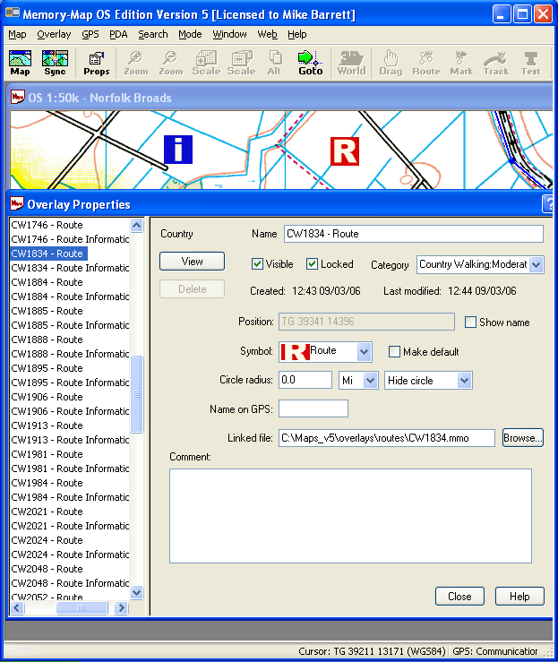Viewport: 558px width, 662px height.
Task: Open the Web menu
Action: [267, 34]
